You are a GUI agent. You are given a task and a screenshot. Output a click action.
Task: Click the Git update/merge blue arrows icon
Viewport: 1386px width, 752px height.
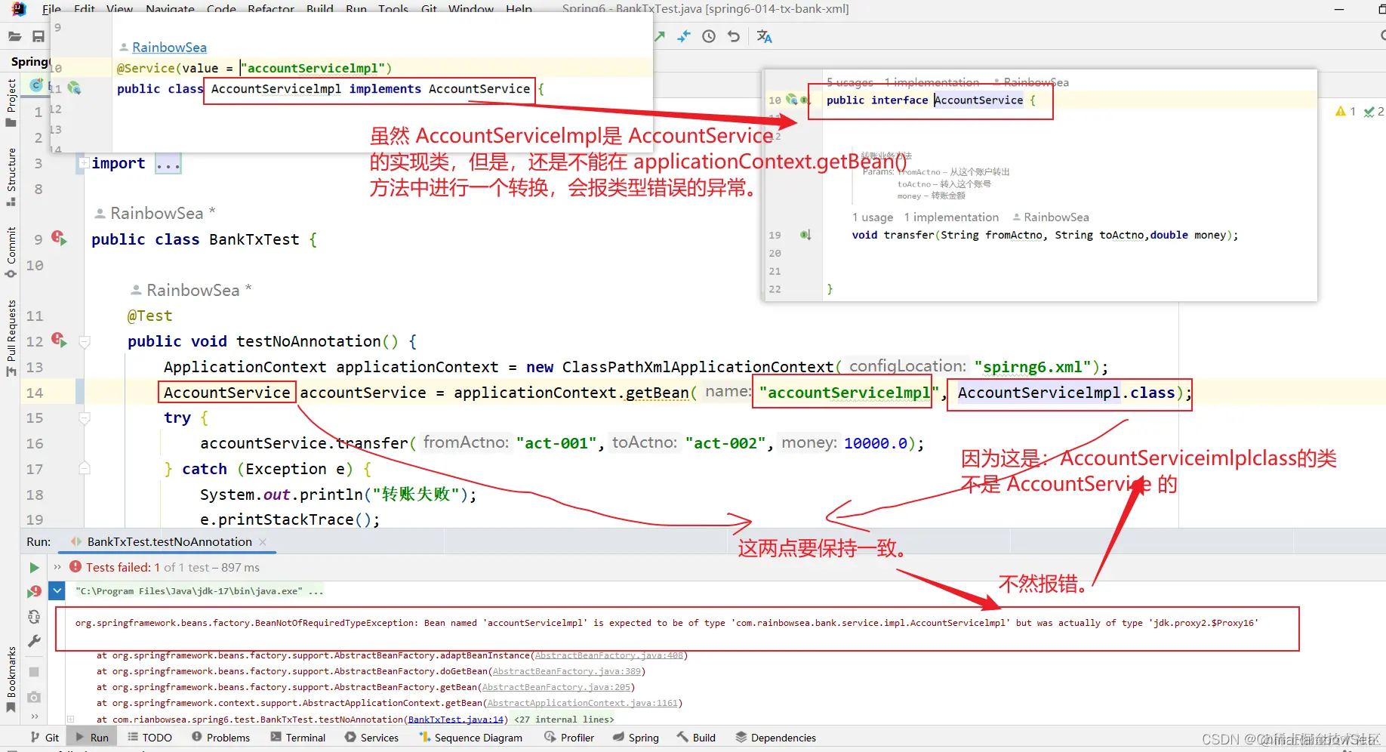[684, 36]
